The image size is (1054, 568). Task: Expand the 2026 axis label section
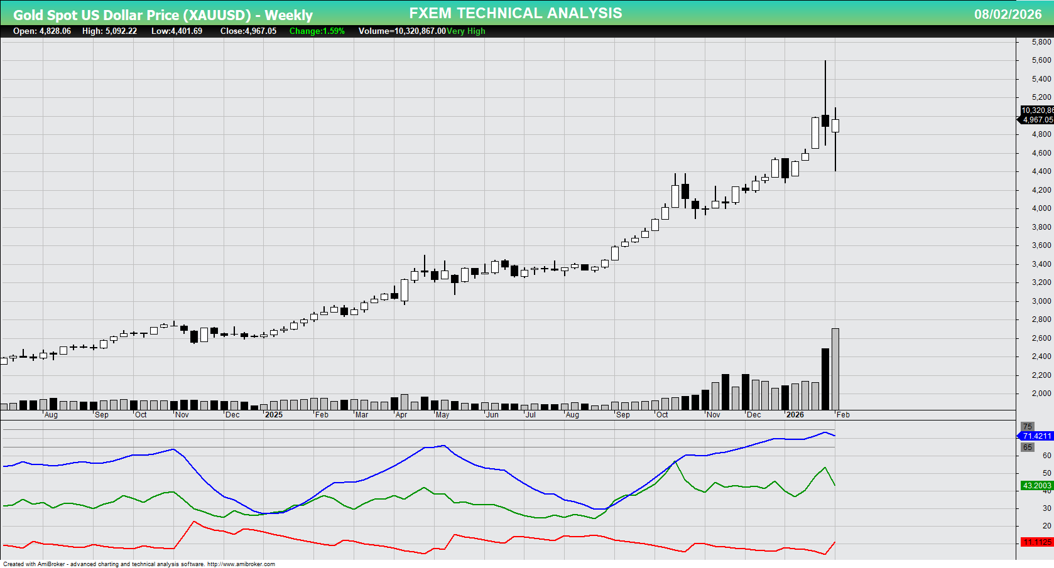[796, 415]
